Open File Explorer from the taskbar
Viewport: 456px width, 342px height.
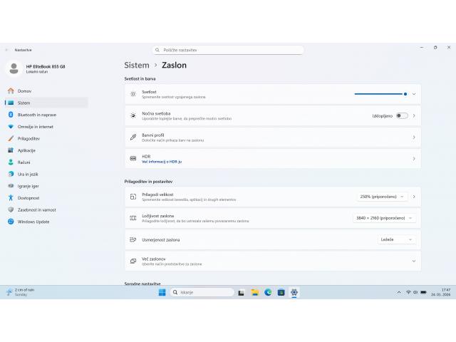tap(254, 292)
